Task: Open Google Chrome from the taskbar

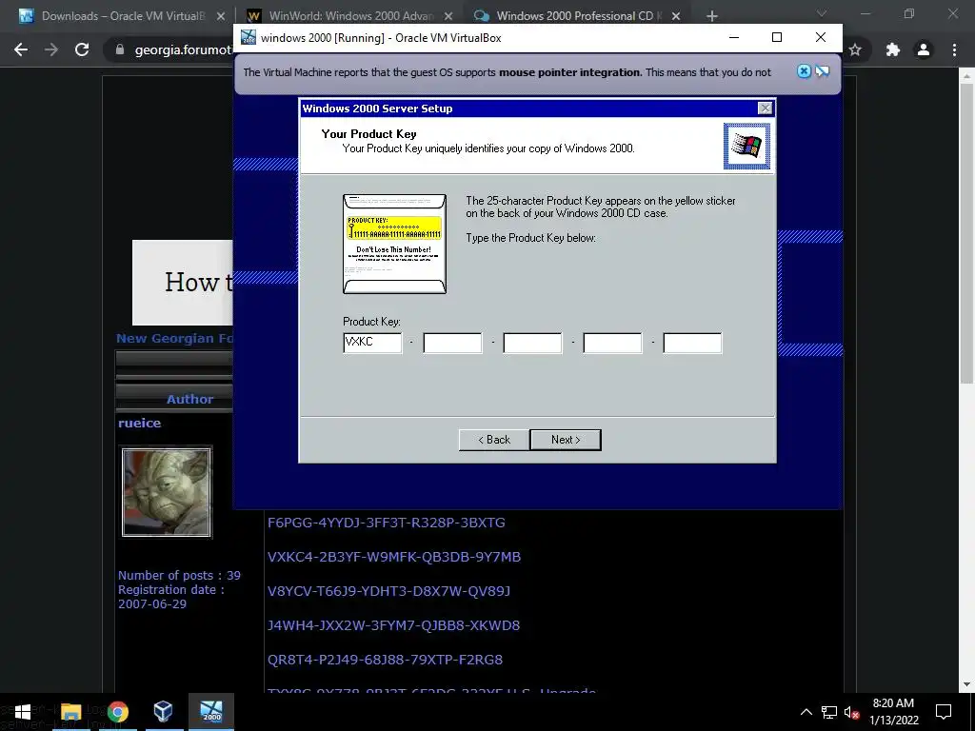Action: (x=117, y=712)
